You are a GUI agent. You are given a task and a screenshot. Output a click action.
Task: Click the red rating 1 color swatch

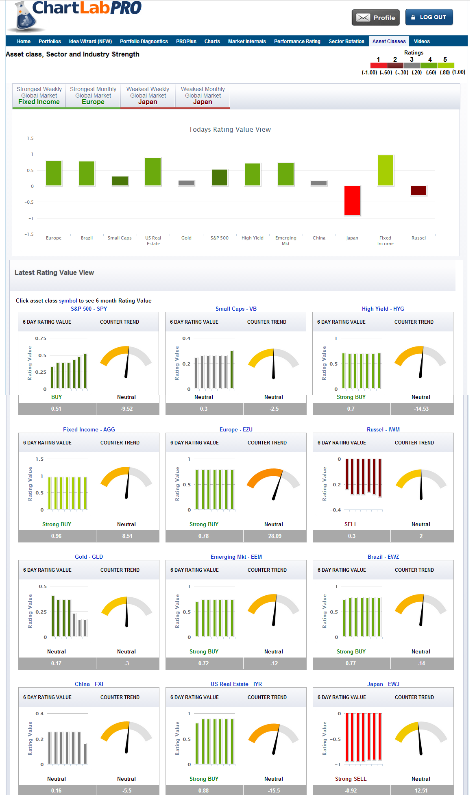tap(378, 65)
